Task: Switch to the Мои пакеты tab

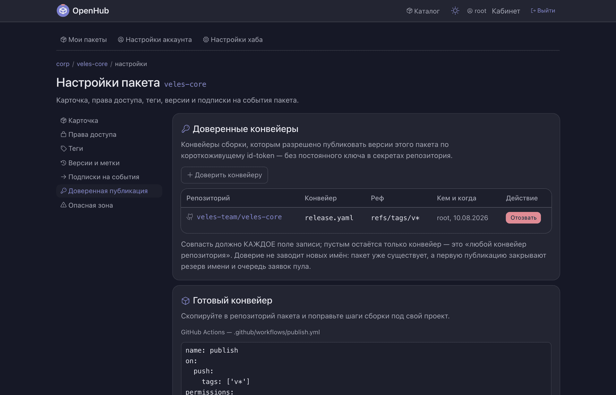Action: tap(84, 39)
